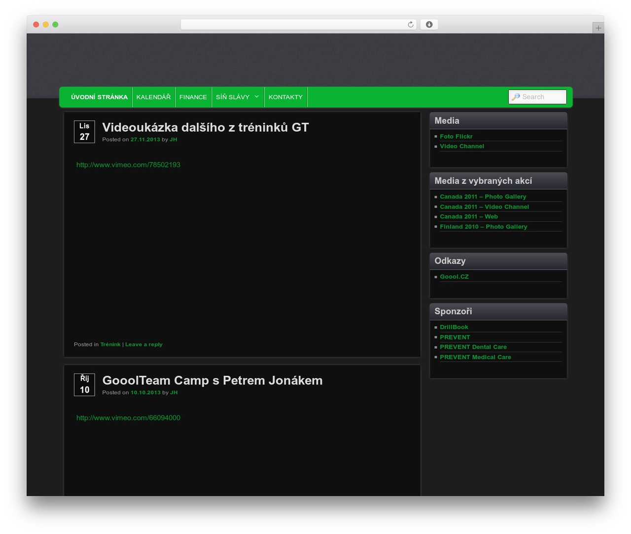Open the vimeo.com/66094000 link
This screenshot has width=631, height=534.
click(128, 418)
